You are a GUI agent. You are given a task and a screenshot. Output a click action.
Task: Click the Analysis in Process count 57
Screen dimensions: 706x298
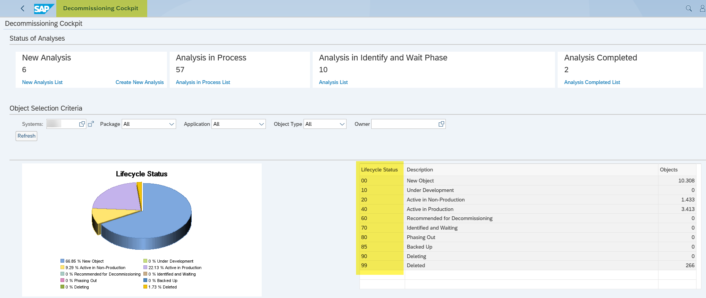point(180,70)
